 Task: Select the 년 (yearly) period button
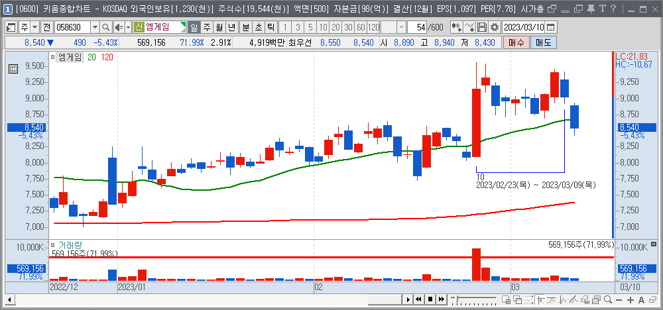(231, 28)
